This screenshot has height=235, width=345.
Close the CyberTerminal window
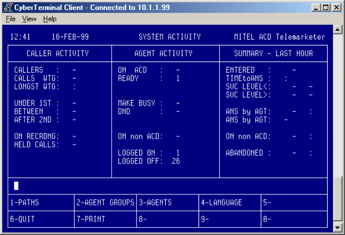(336, 8)
